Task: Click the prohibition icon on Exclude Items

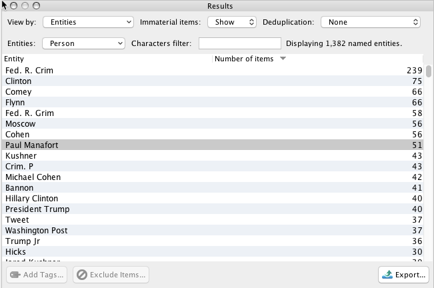Action: click(82, 275)
